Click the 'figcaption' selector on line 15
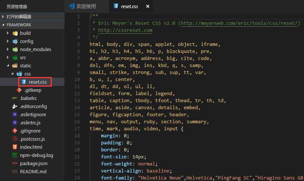 tap(127, 115)
